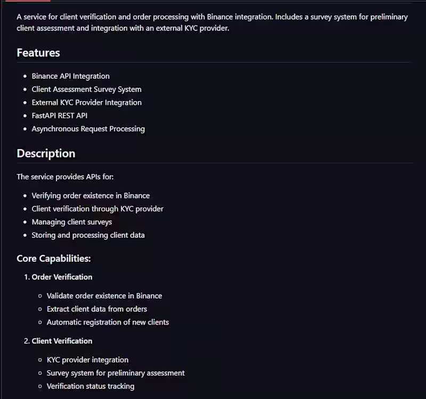426x399 pixels.
Task: Click the Managing client surveys bullet
Action: tap(71, 222)
